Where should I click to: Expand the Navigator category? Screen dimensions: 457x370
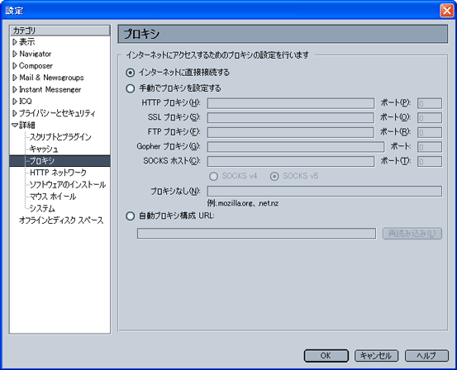pos(15,54)
